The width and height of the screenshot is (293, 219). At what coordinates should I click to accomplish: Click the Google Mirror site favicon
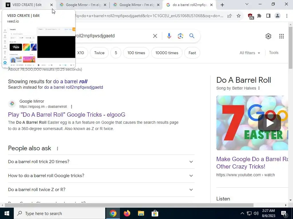tap(12, 104)
